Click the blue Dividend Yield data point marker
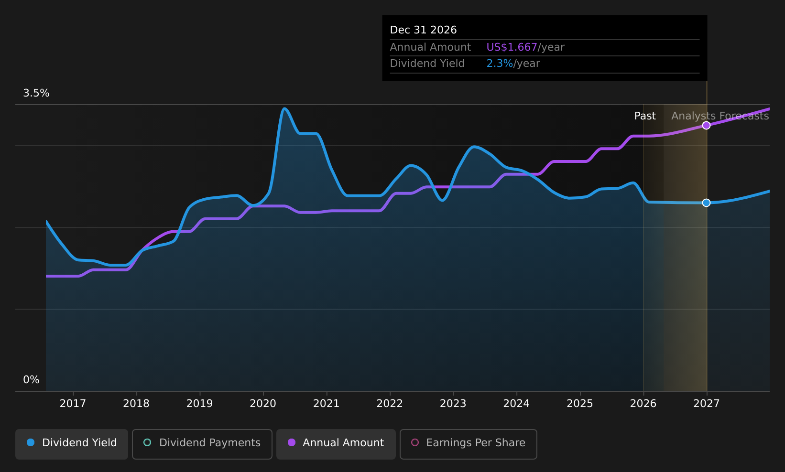 706,203
